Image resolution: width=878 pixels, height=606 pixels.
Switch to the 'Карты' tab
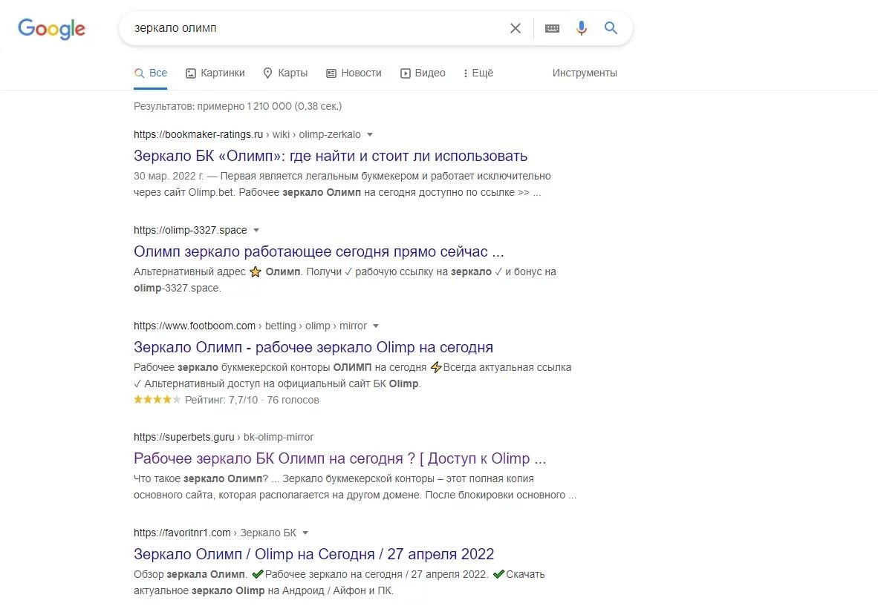click(285, 73)
